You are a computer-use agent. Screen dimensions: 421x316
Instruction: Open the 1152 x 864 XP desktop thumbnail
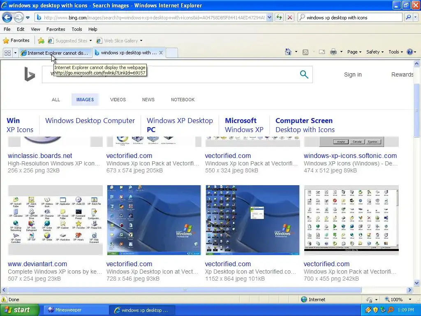click(x=252, y=220)
